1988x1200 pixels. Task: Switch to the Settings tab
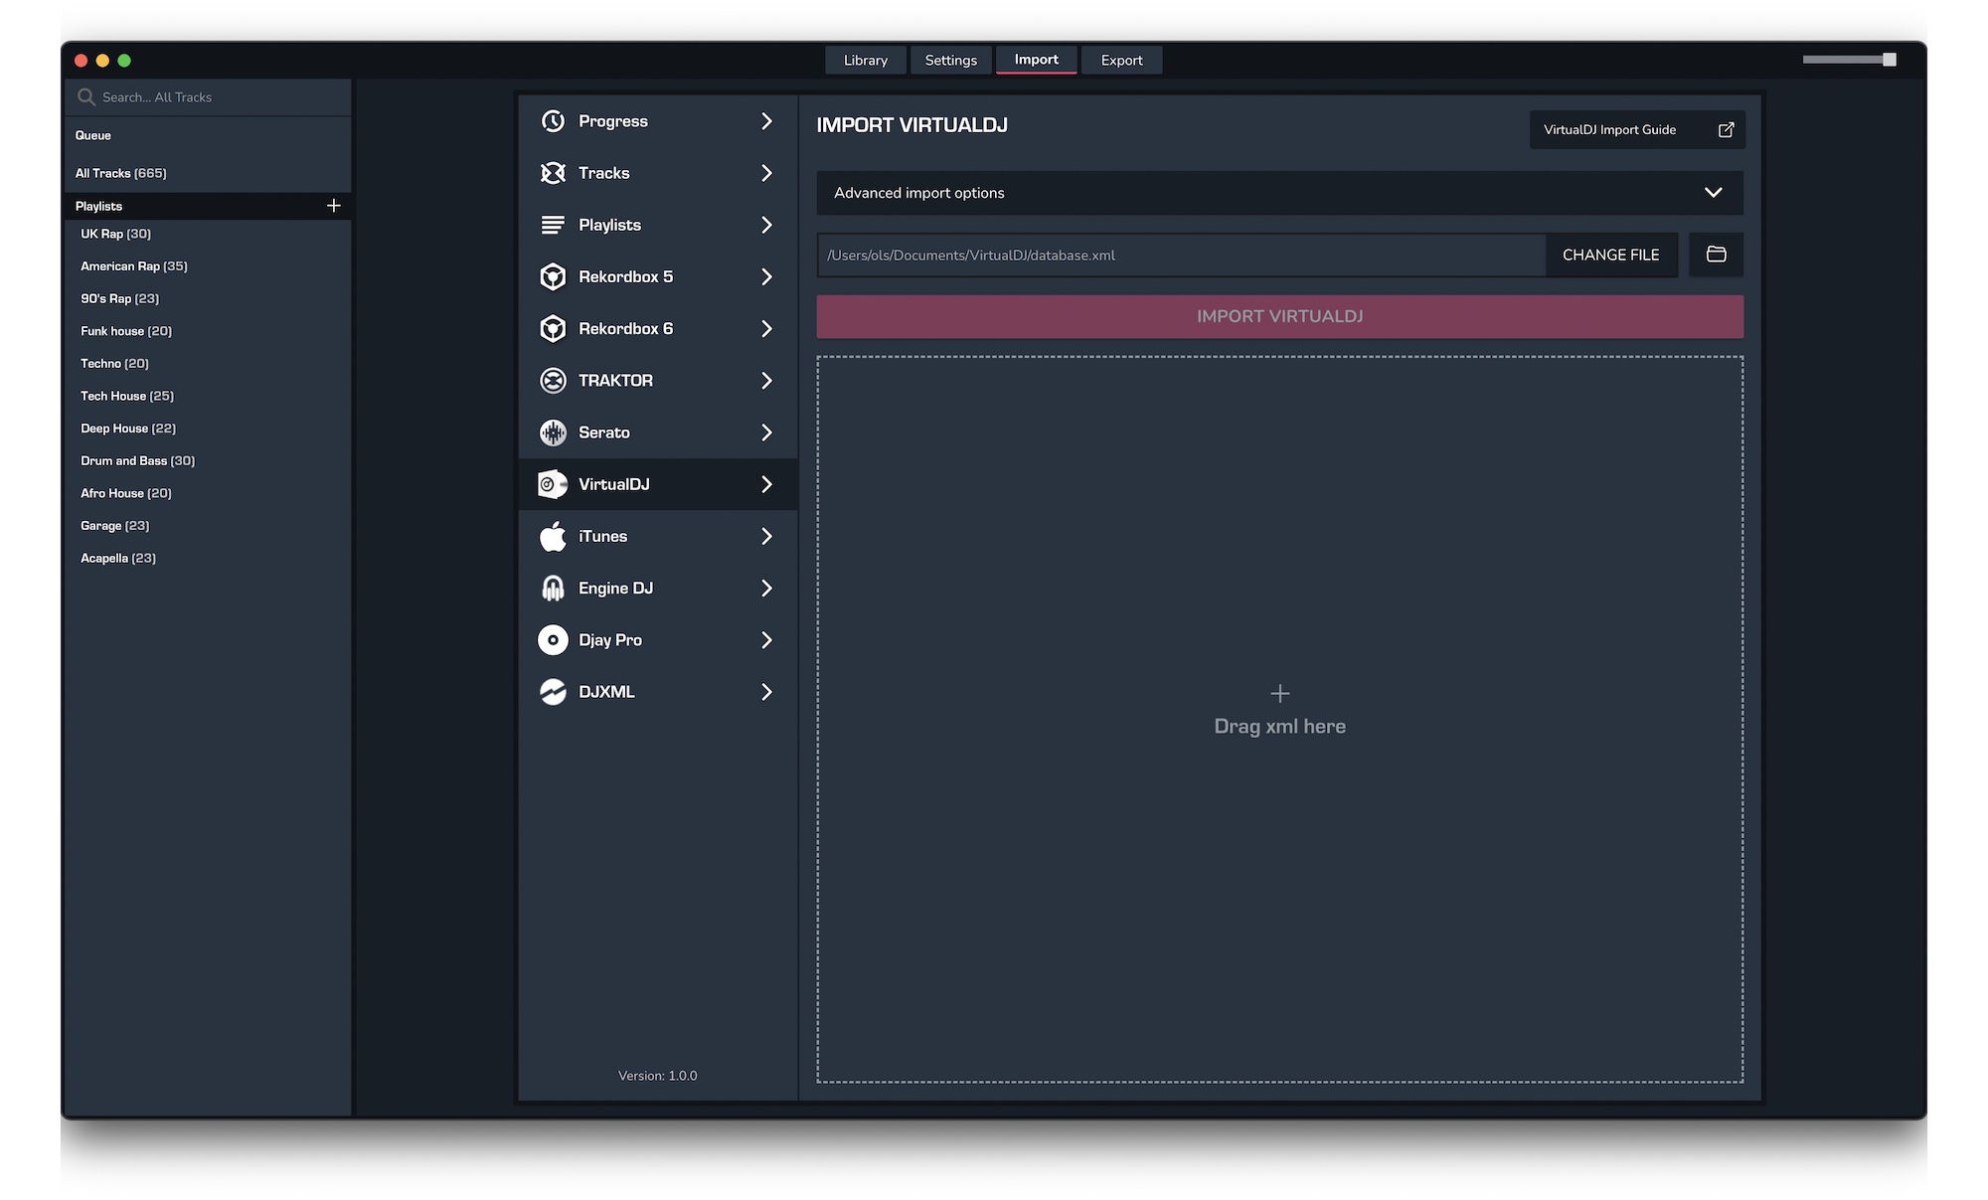951,60
